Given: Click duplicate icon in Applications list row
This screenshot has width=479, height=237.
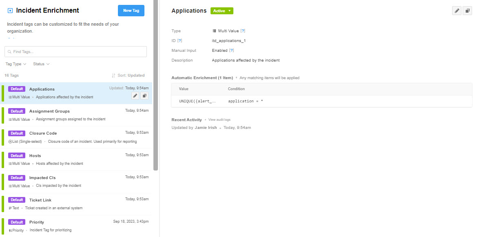Looking at the screenshot, I should point(144,95).
